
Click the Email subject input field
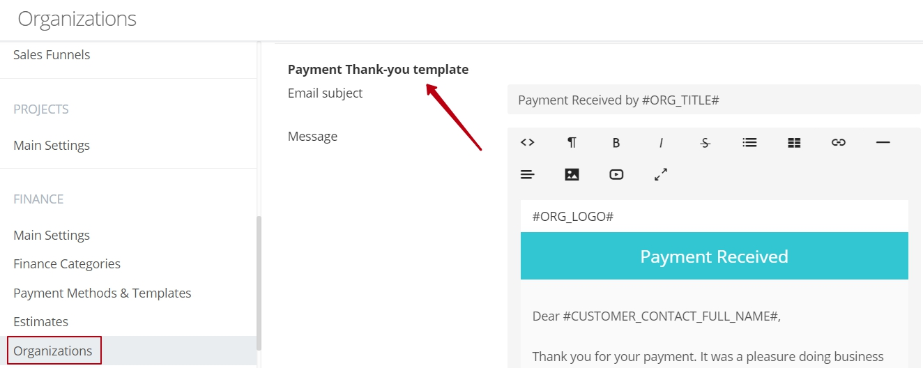(x=714, y=100)
